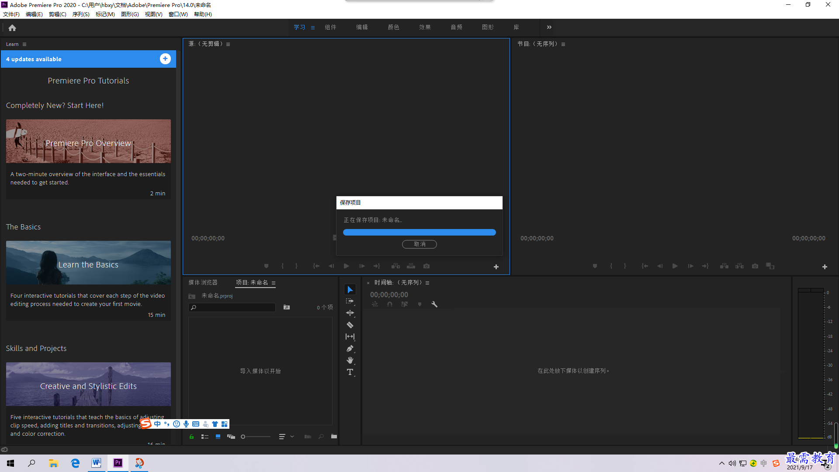Switch Project panel to Freeform view
Image resolution: width=839 pixels, height=472 pixels.
coord(231,436)
